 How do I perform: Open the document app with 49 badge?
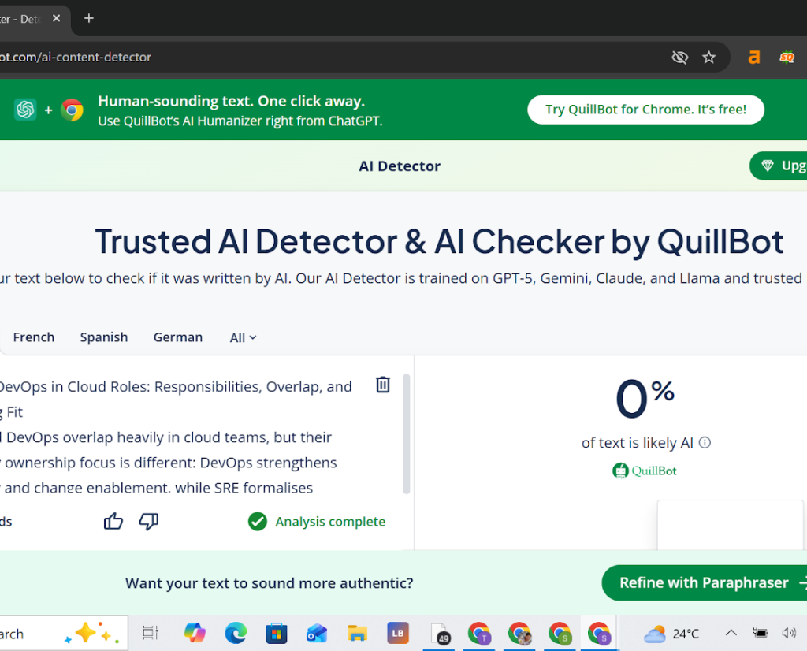[440, 634]
